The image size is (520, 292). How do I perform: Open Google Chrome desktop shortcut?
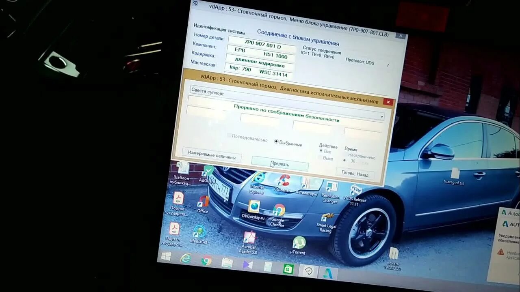[278, 215]
